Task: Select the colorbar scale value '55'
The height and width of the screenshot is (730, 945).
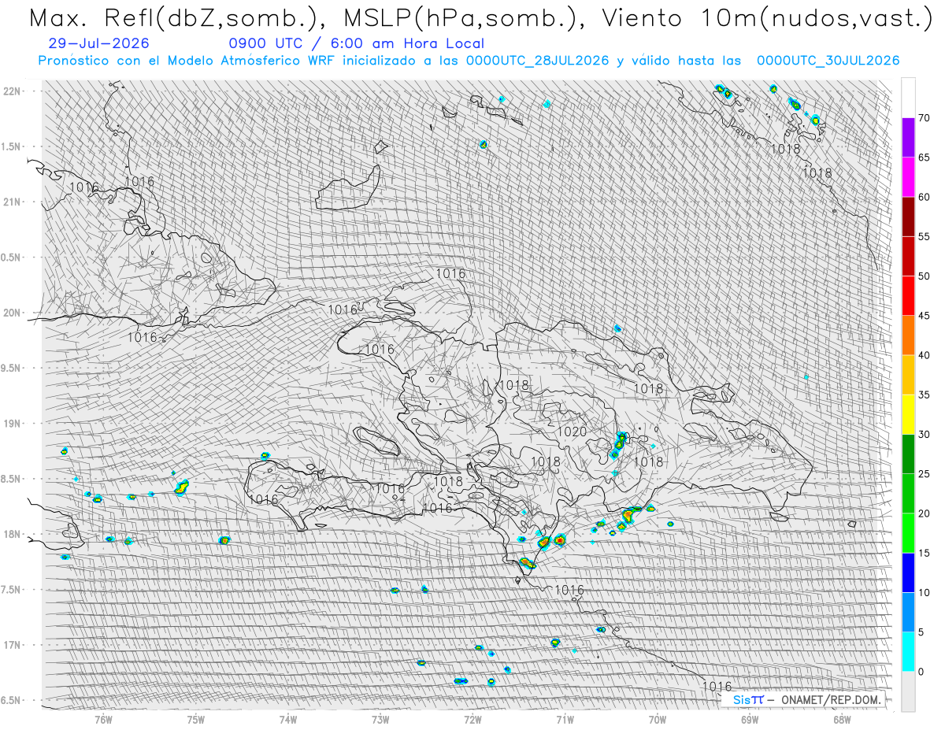Action: [924, 236]
